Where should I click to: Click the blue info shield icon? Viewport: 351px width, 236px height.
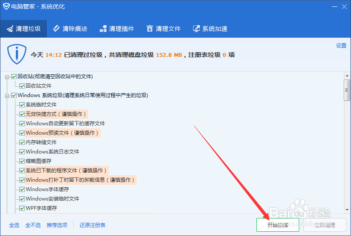(17, 54)
